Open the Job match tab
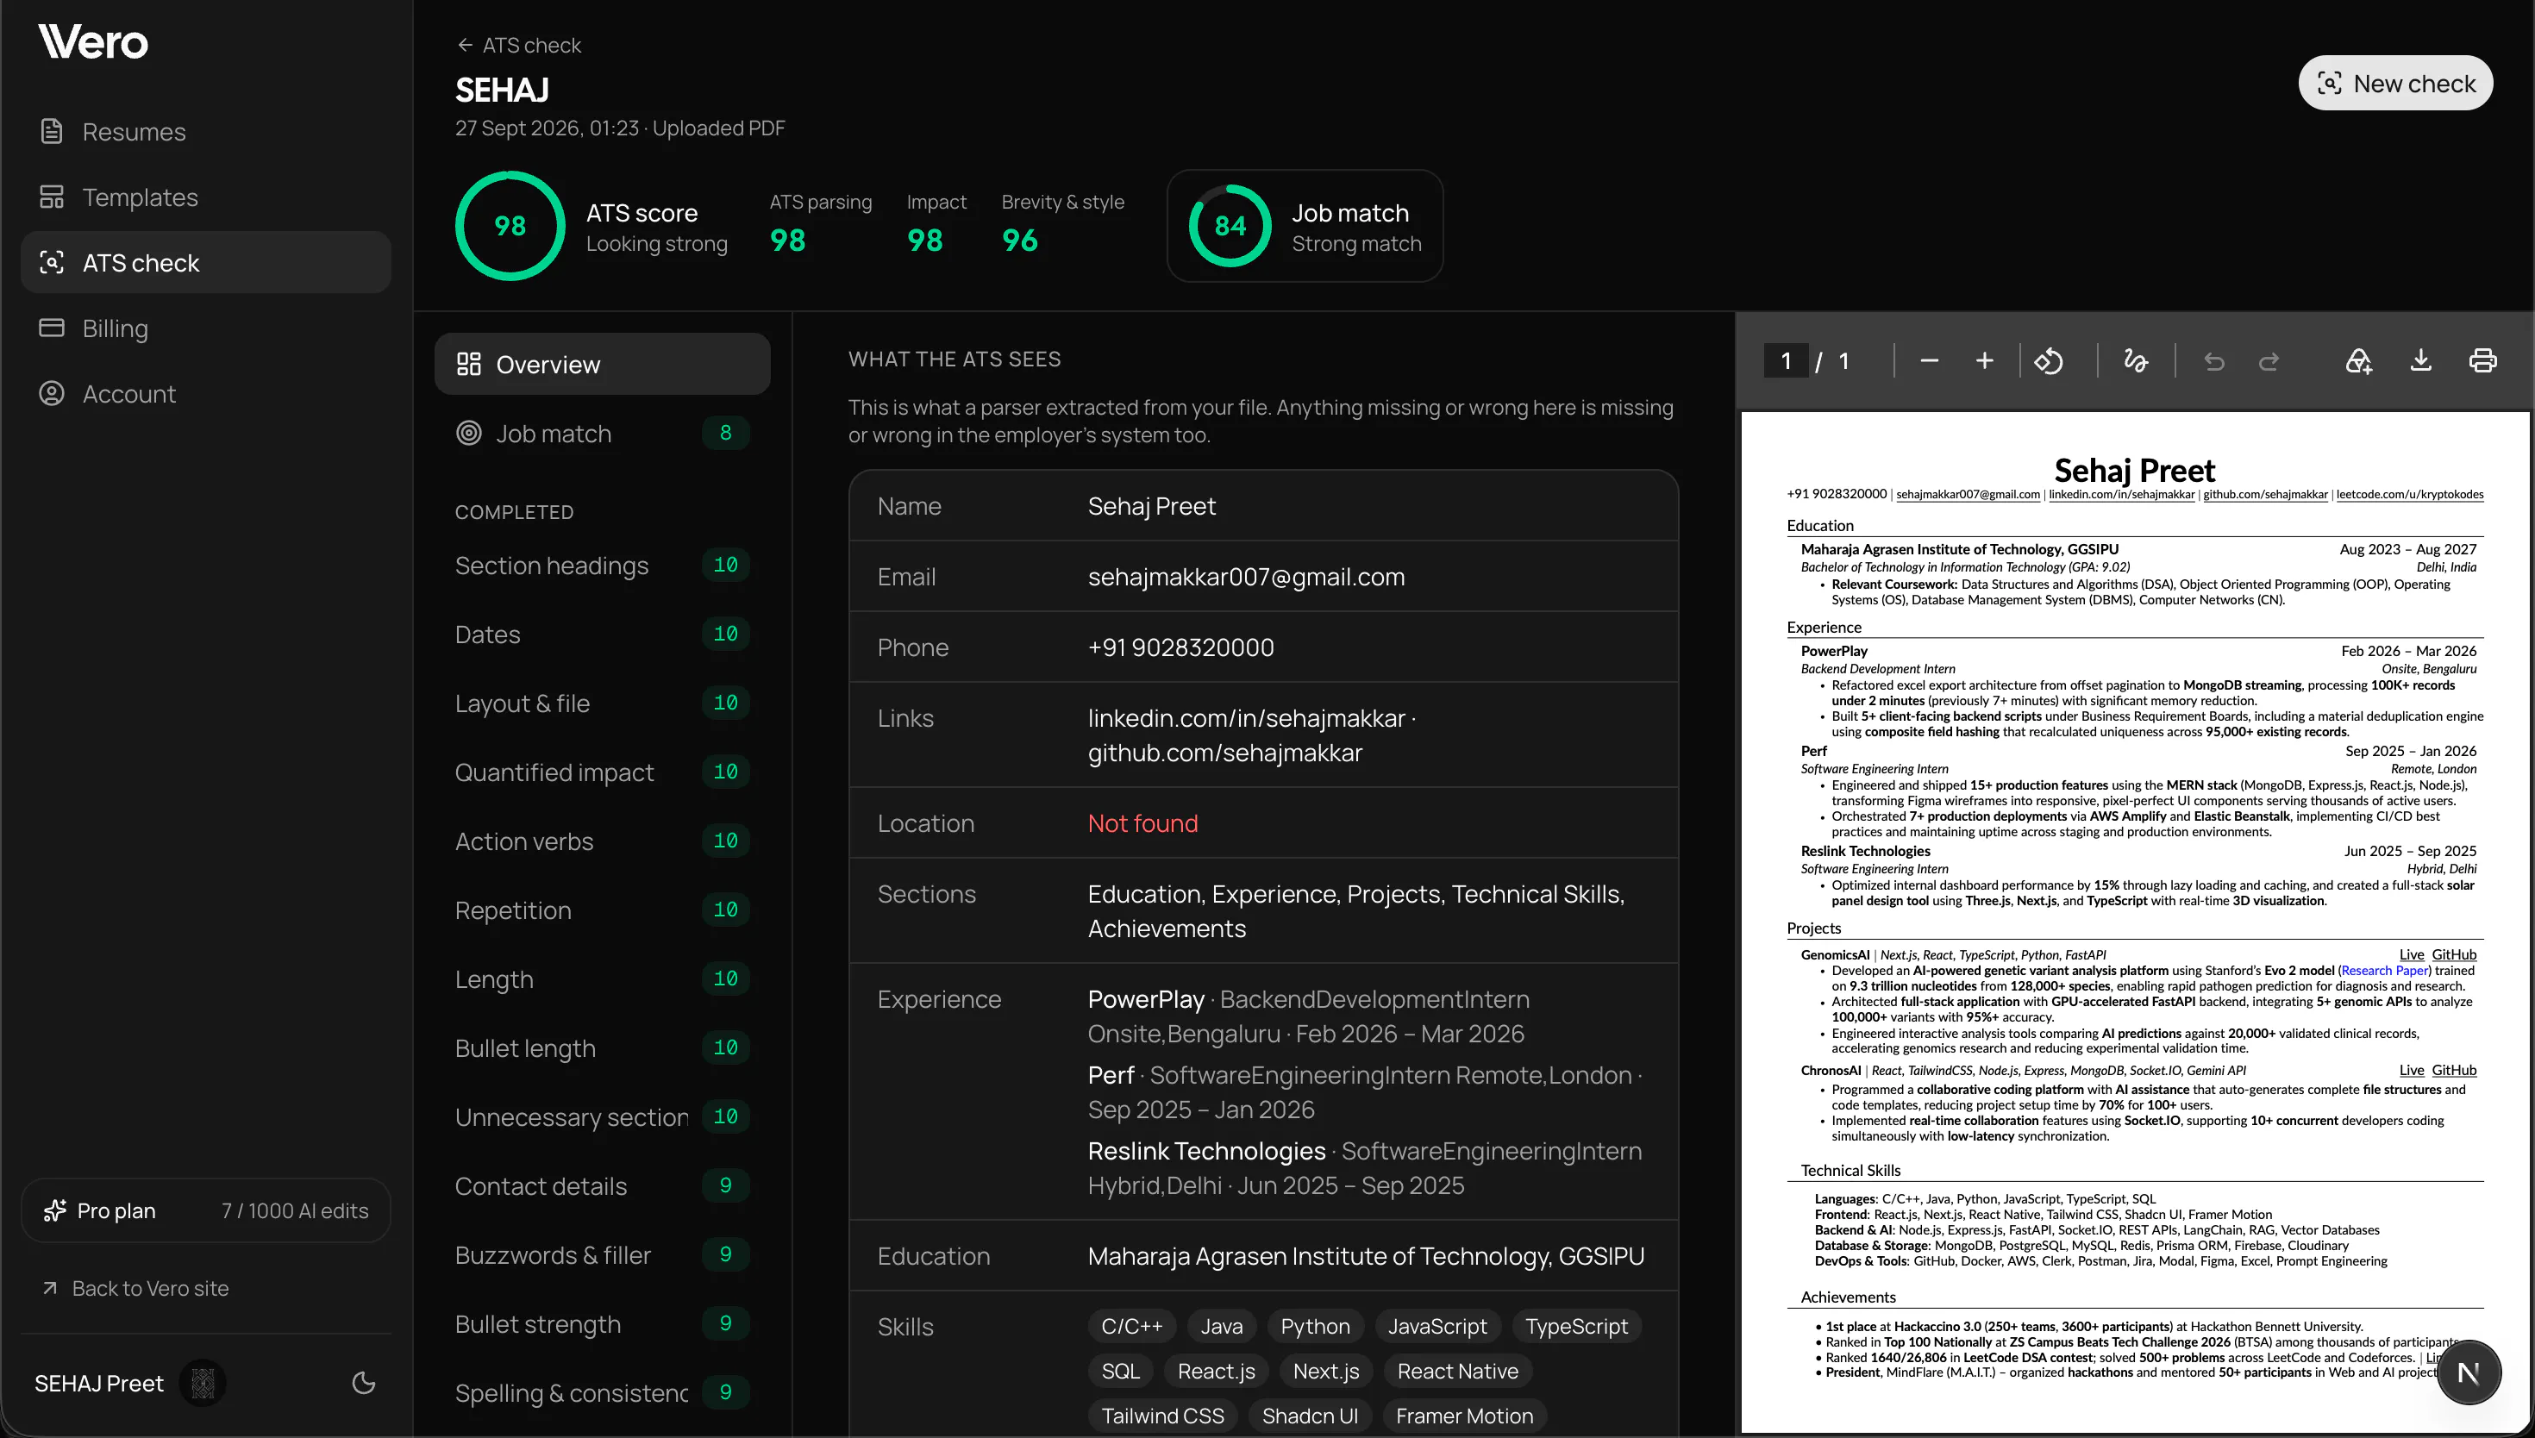Screen dimensions: 2535x1438 [x=603, y=434]
